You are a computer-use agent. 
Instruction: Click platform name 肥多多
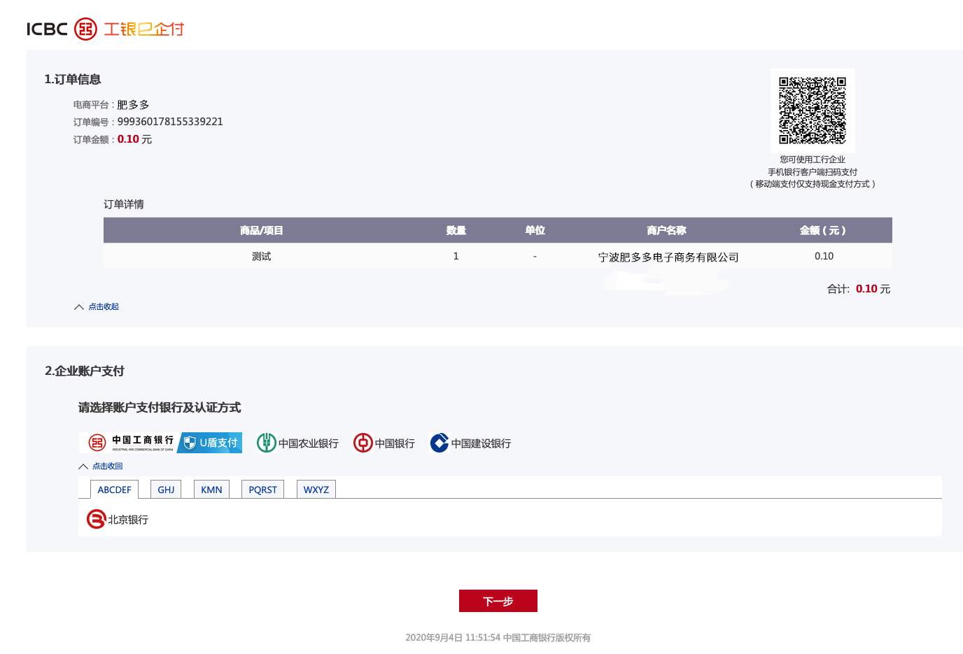pos(133,105)
